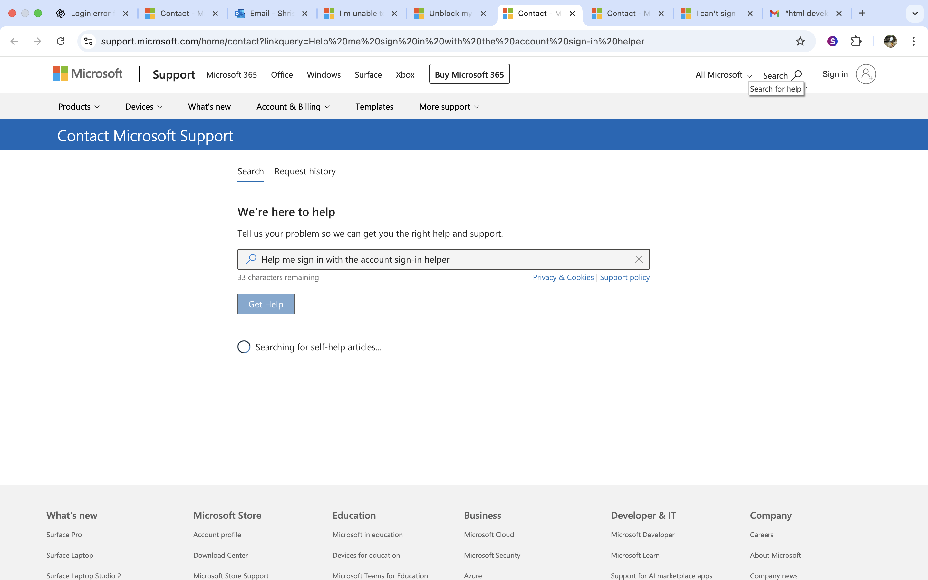The image size is (928, 580).
Task: Click the browser back arrow
Action: pyautogui.click(x=14, y=41)
